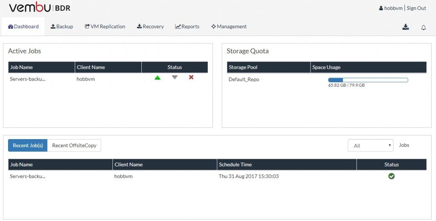This screenshot has height=221, width=436.
Task: Click hobbvm client in Active Jobs
Action: tap(86, 79)
